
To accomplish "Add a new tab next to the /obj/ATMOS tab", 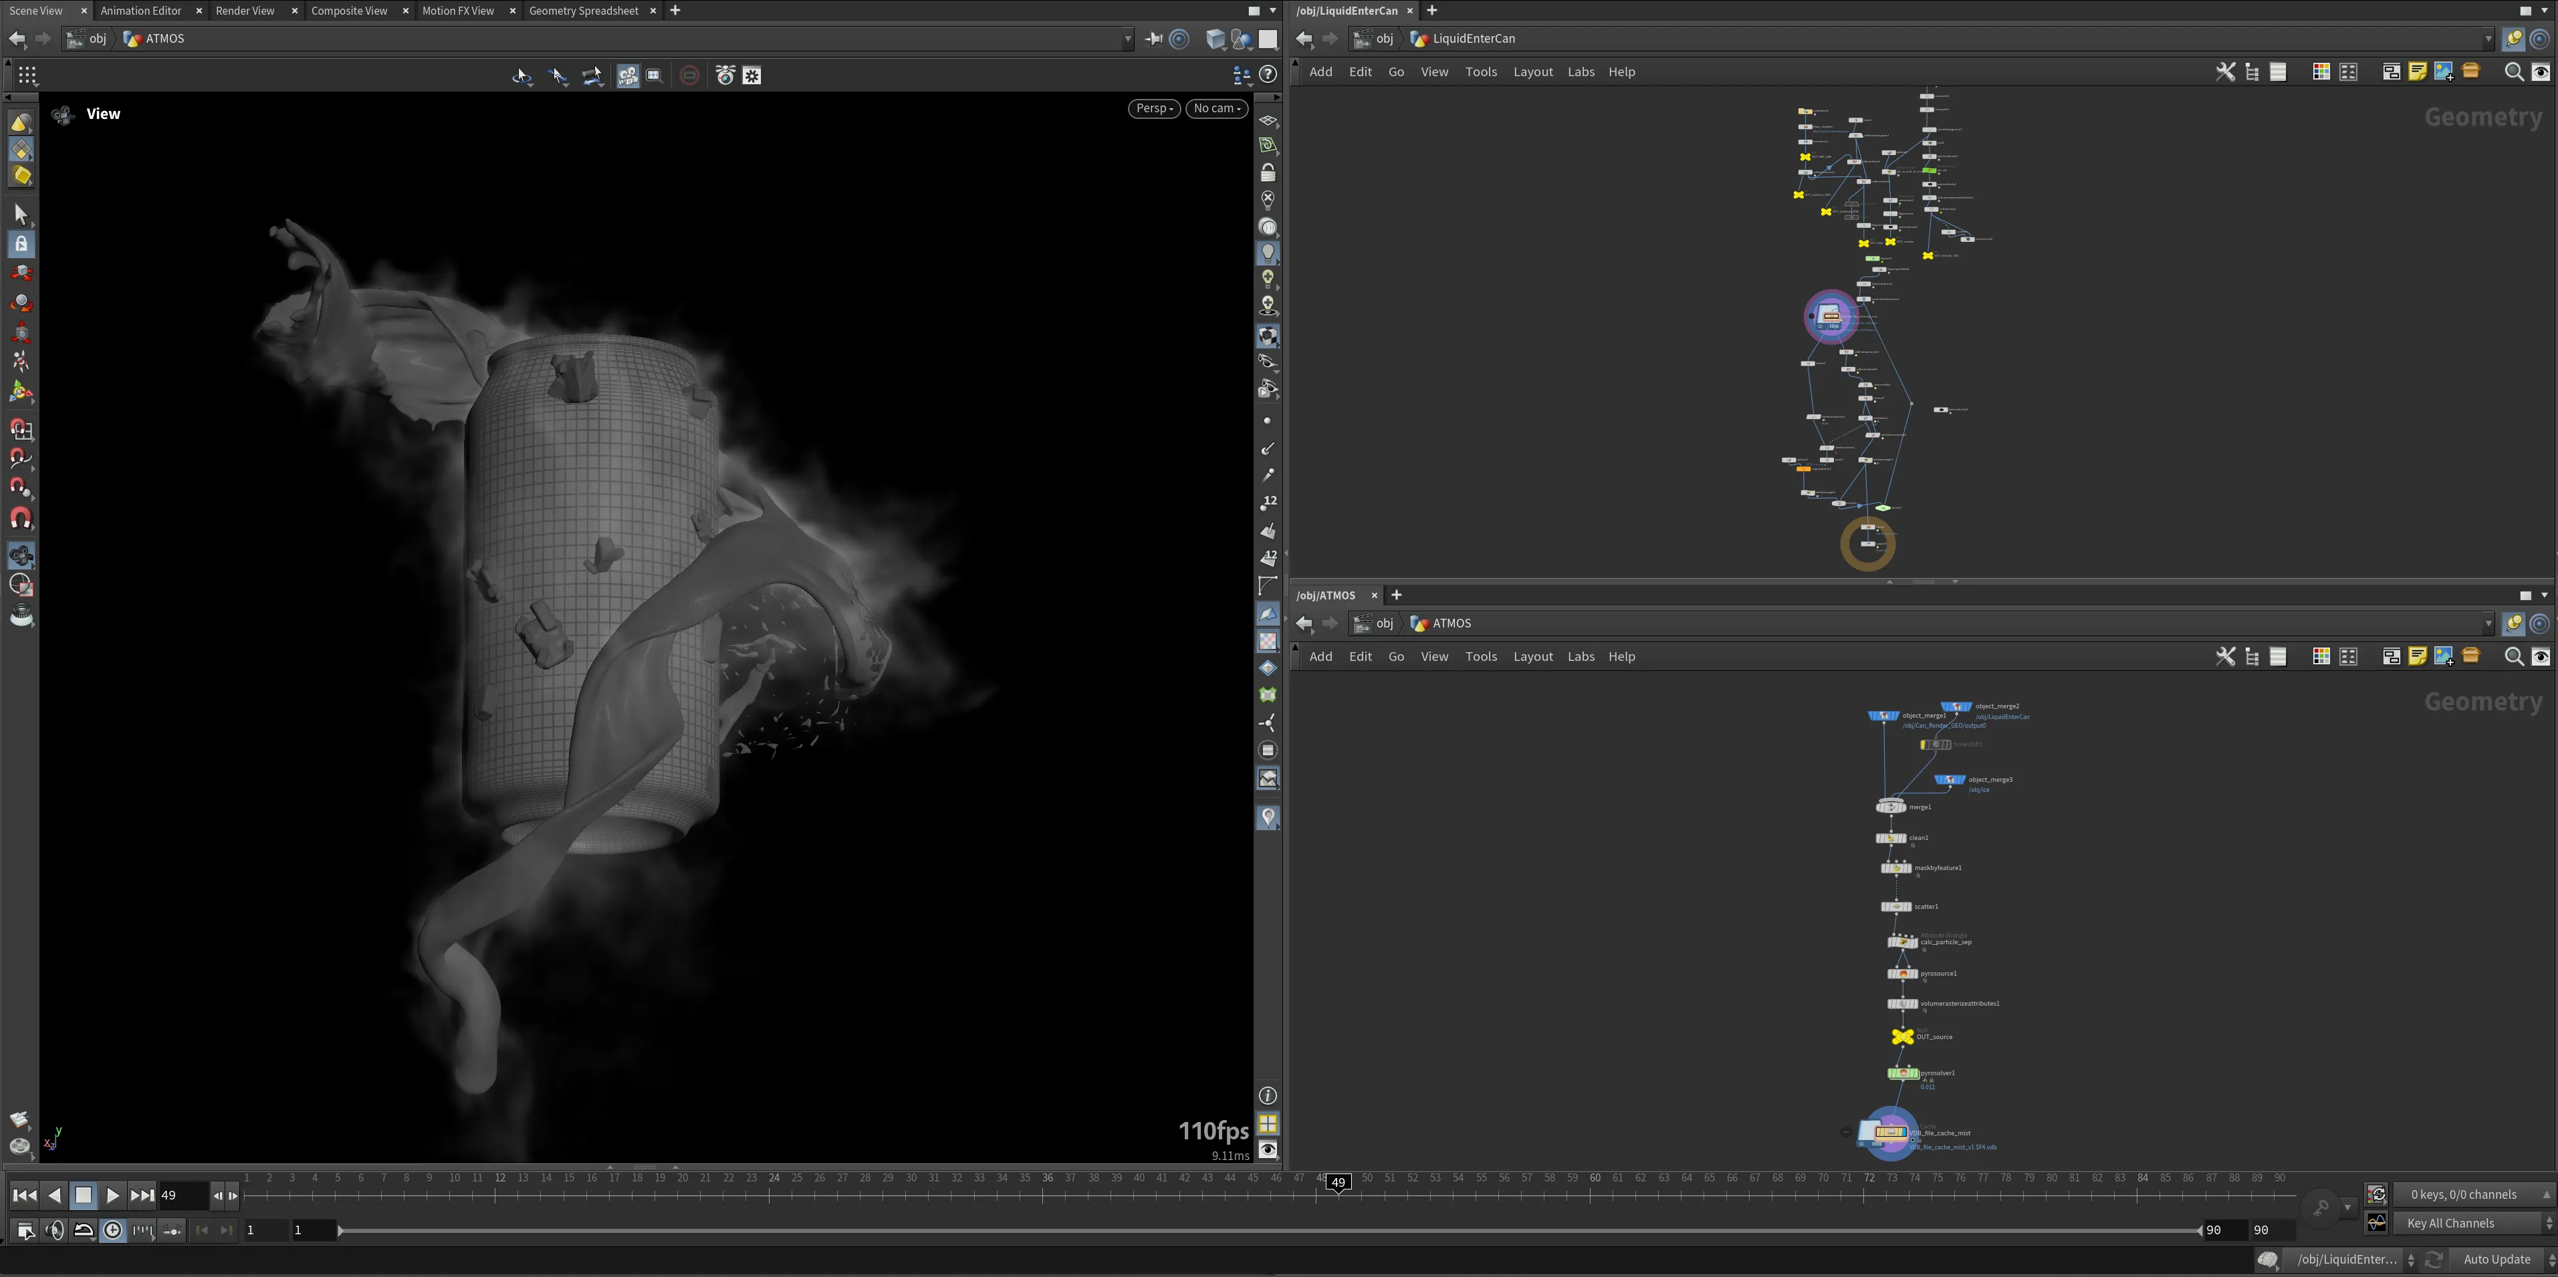I will click(1396, 595).
